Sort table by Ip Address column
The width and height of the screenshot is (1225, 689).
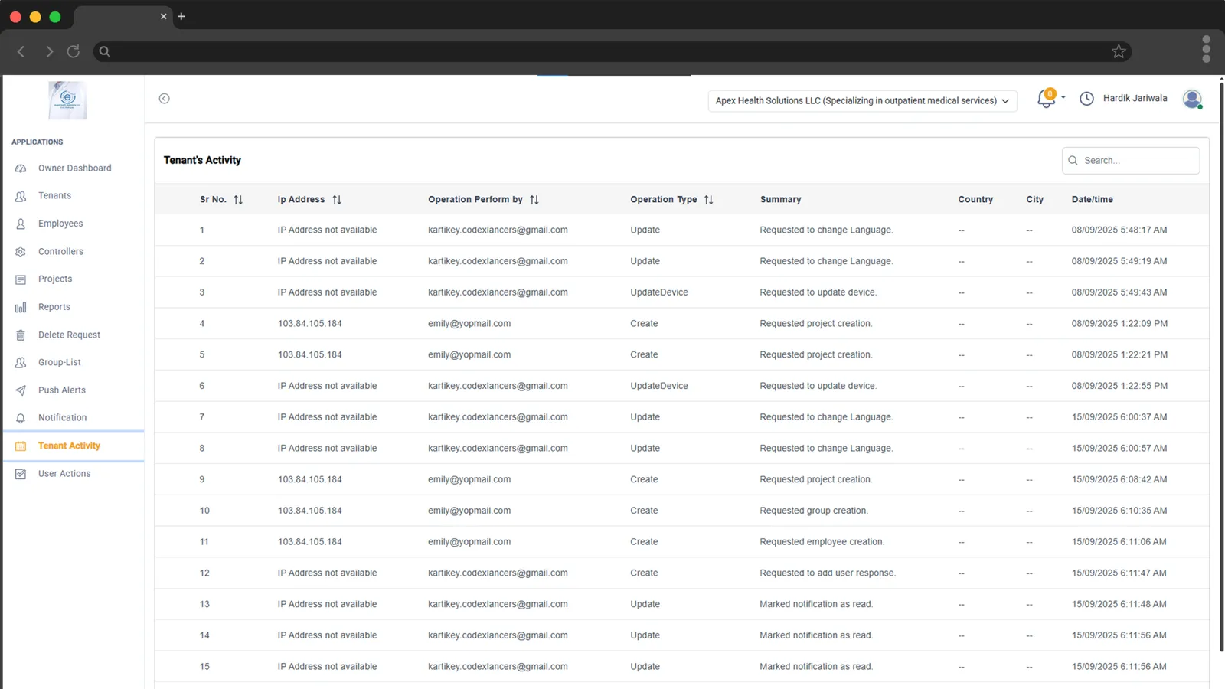pyautogui.click(x=337, y=200)
